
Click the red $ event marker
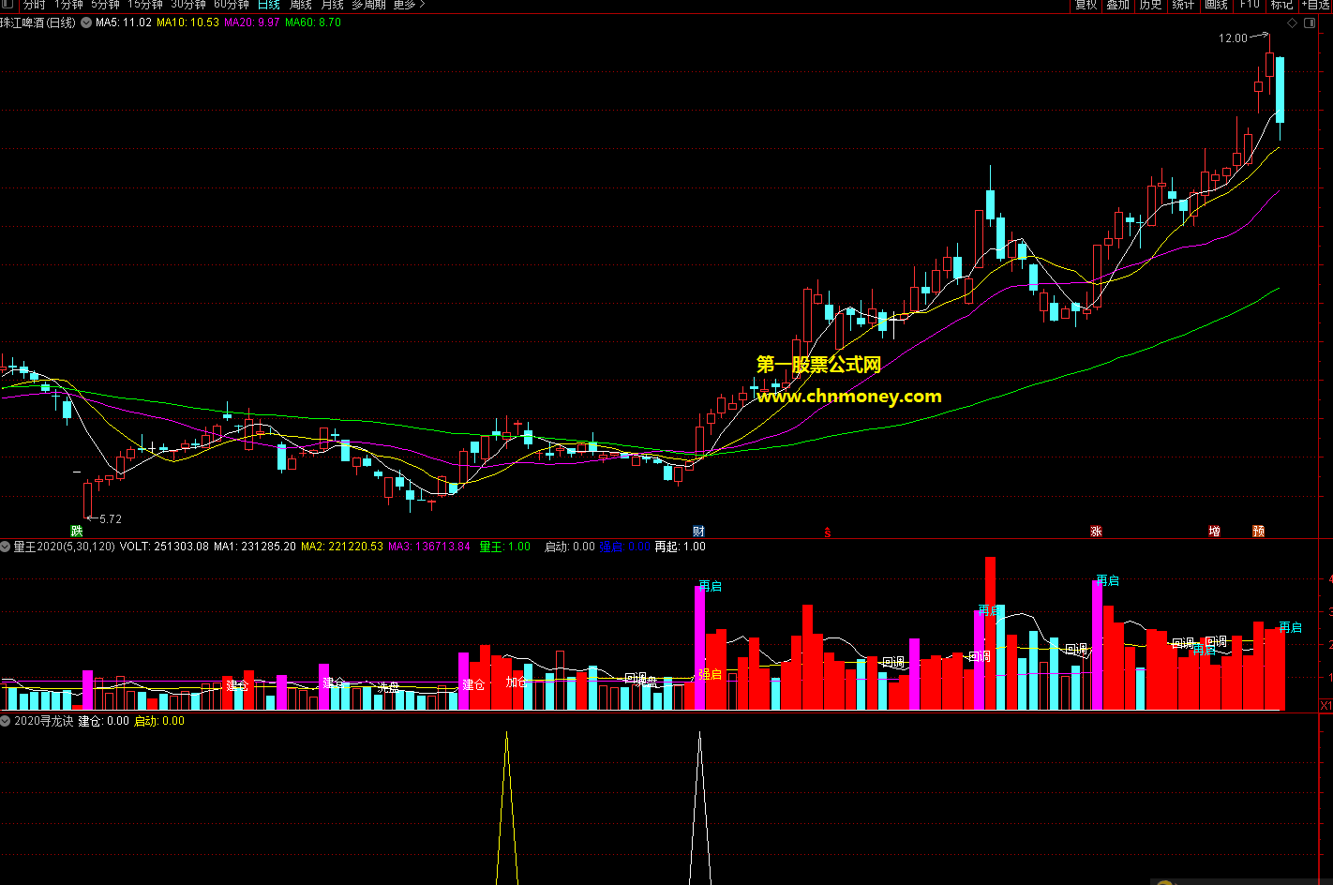click(x=827, y=532)
